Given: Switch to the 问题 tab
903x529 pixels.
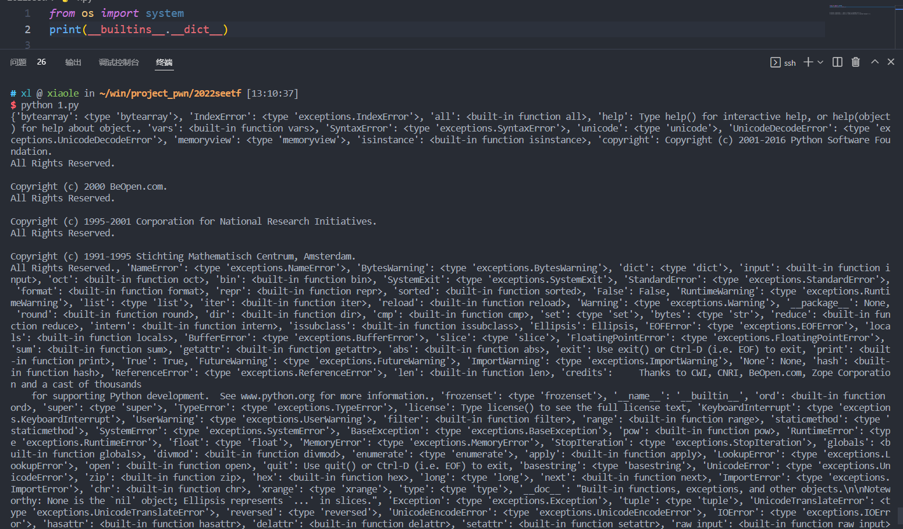Looking at the screenshot, I should 19,62.
